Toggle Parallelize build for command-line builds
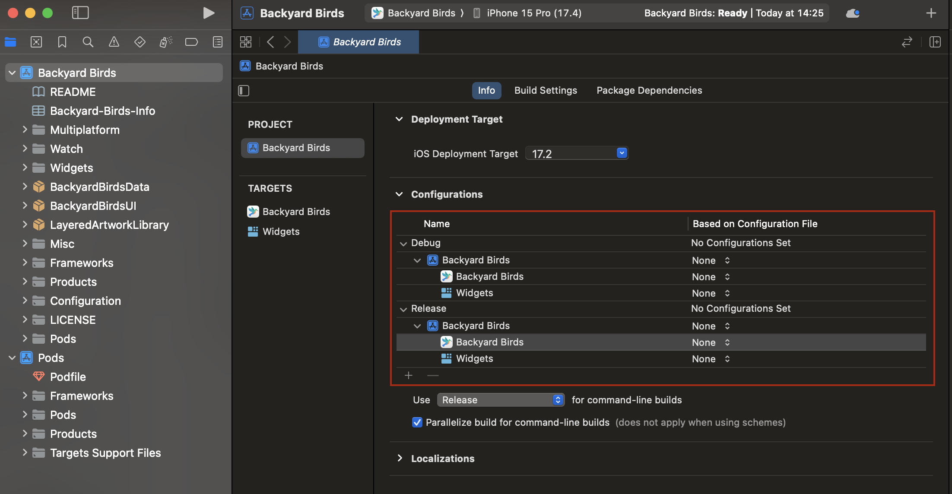The height and width of the screenshot is (494, 952). (417, 422)
